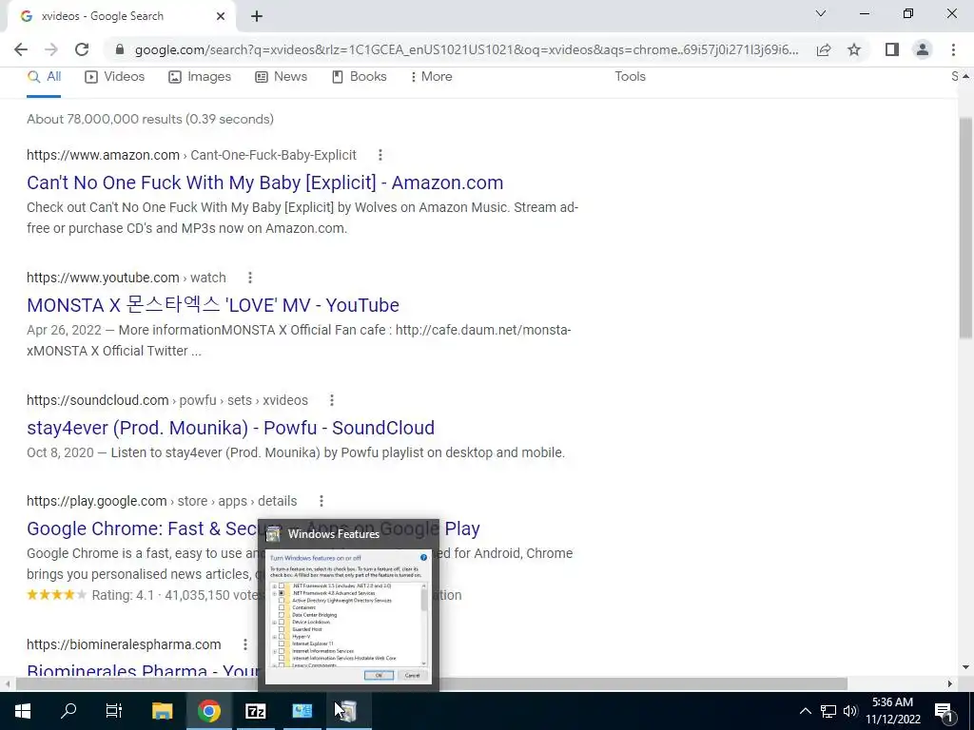The height and width of the screenshot is (730, 974).
Task: Open the Amazon.com Explicit result link
Action: [x=264, y=182]
